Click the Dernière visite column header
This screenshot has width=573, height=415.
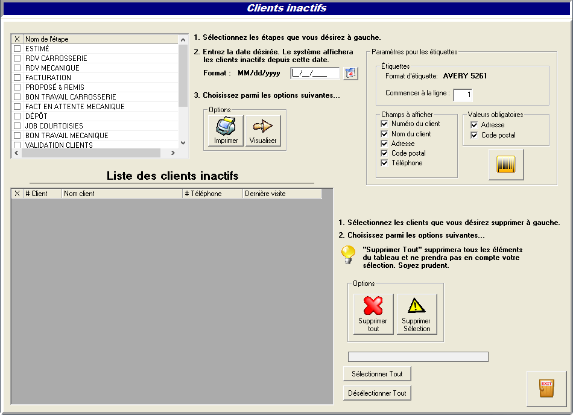pyautogui.click(x=282, y=194)
